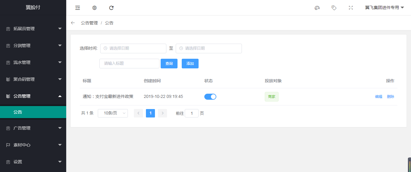Open the 流水管理 menu label
Viewport: 411px width, 172px height.
pos(22,62)
